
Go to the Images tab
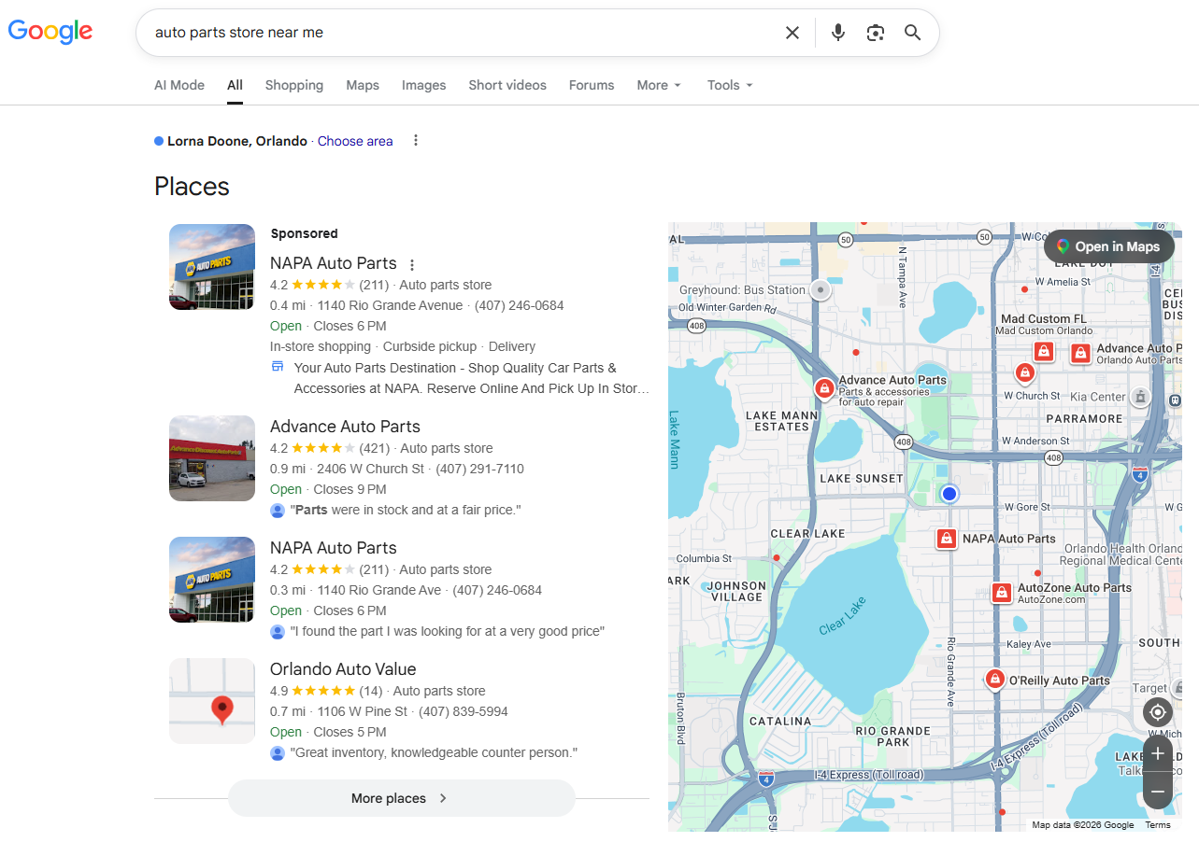(424, 85)
